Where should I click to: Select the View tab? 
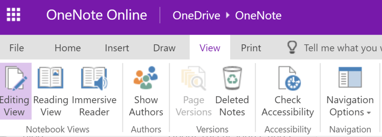point(210,47)
